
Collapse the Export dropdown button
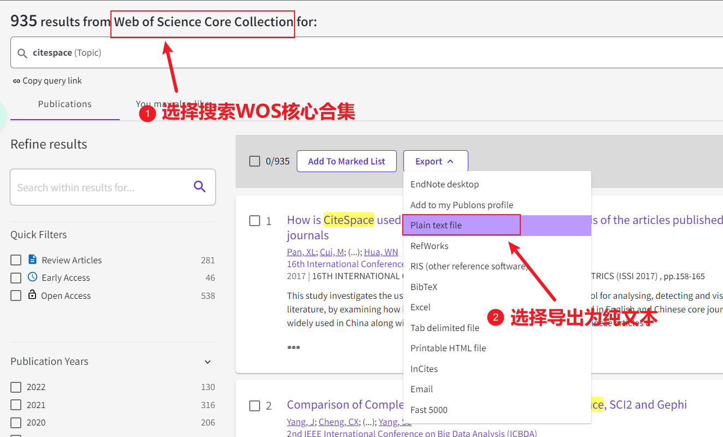pyautogui.click(x=436, y=161)
